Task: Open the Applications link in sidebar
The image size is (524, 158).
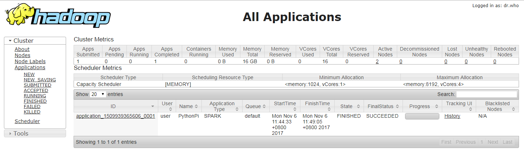Action: pyautogui.click(x=30, y=67)
